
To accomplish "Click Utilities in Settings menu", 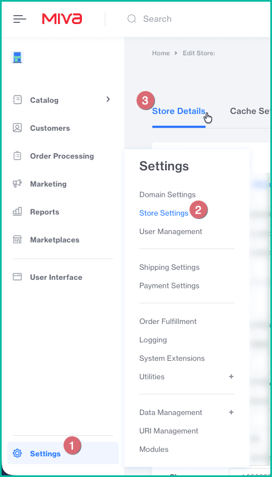I will click(152, 376).
